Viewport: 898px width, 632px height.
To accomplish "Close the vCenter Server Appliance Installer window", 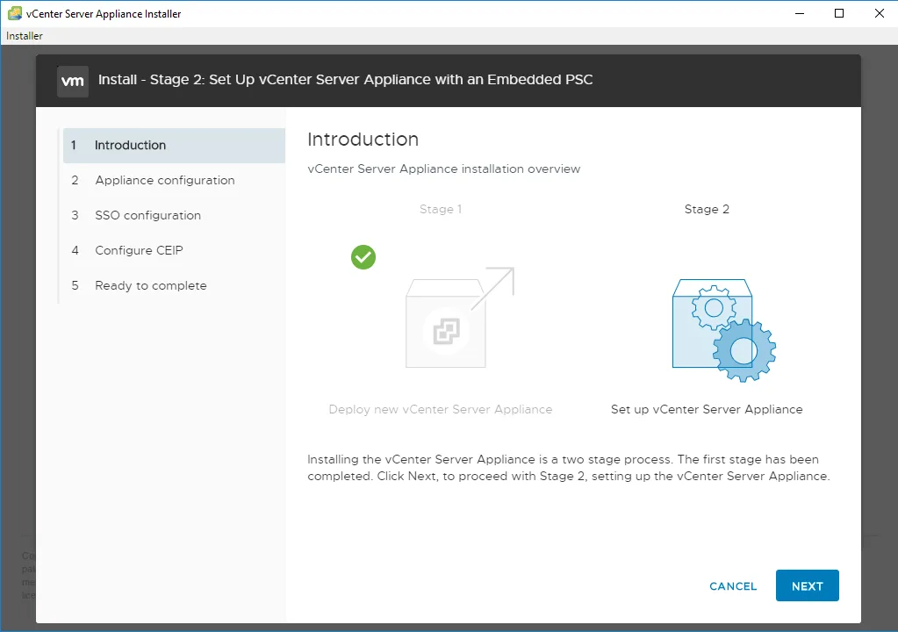I will pos(879,13).
